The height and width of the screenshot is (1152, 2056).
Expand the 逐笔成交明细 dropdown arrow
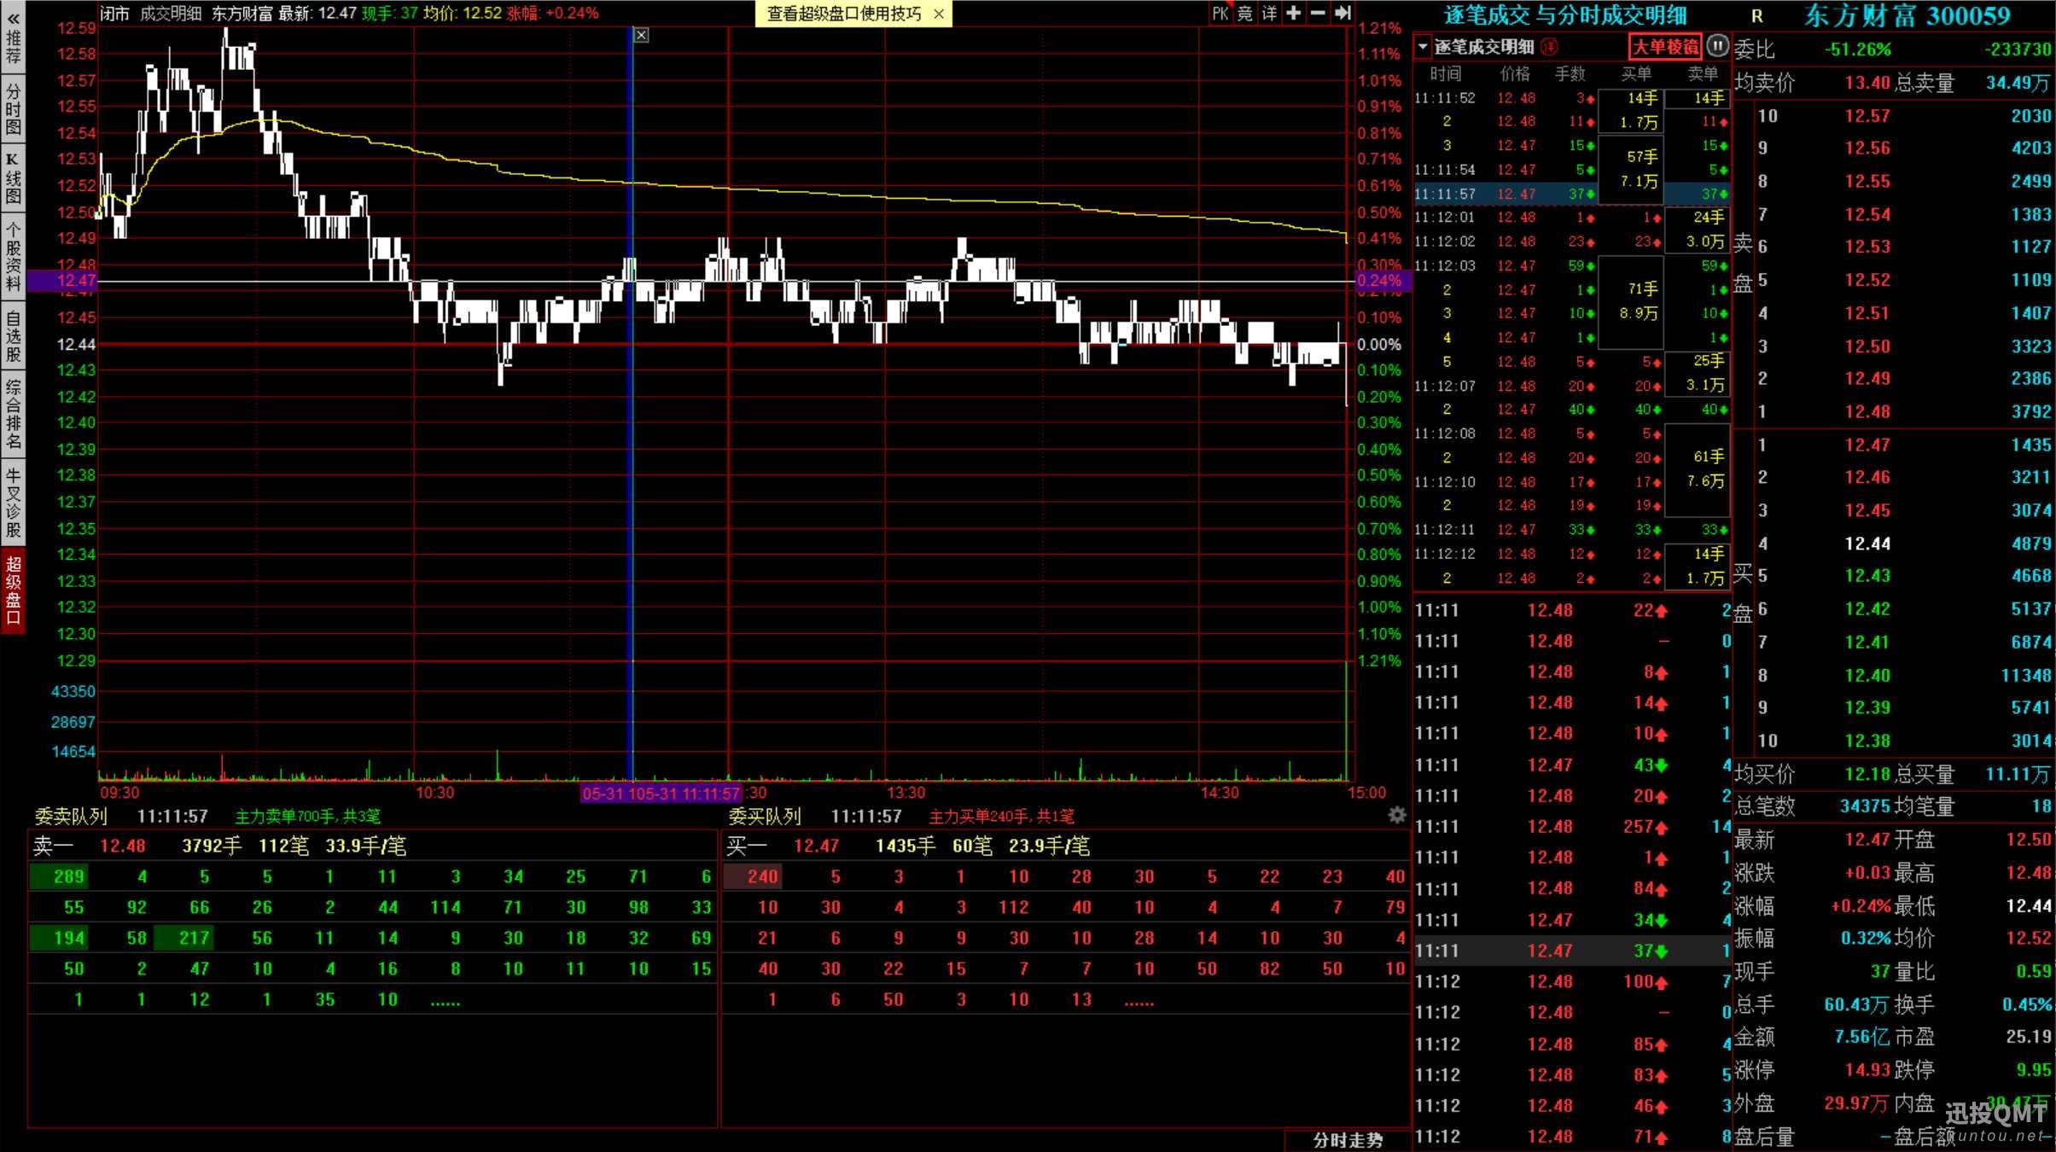[1423, 46]
